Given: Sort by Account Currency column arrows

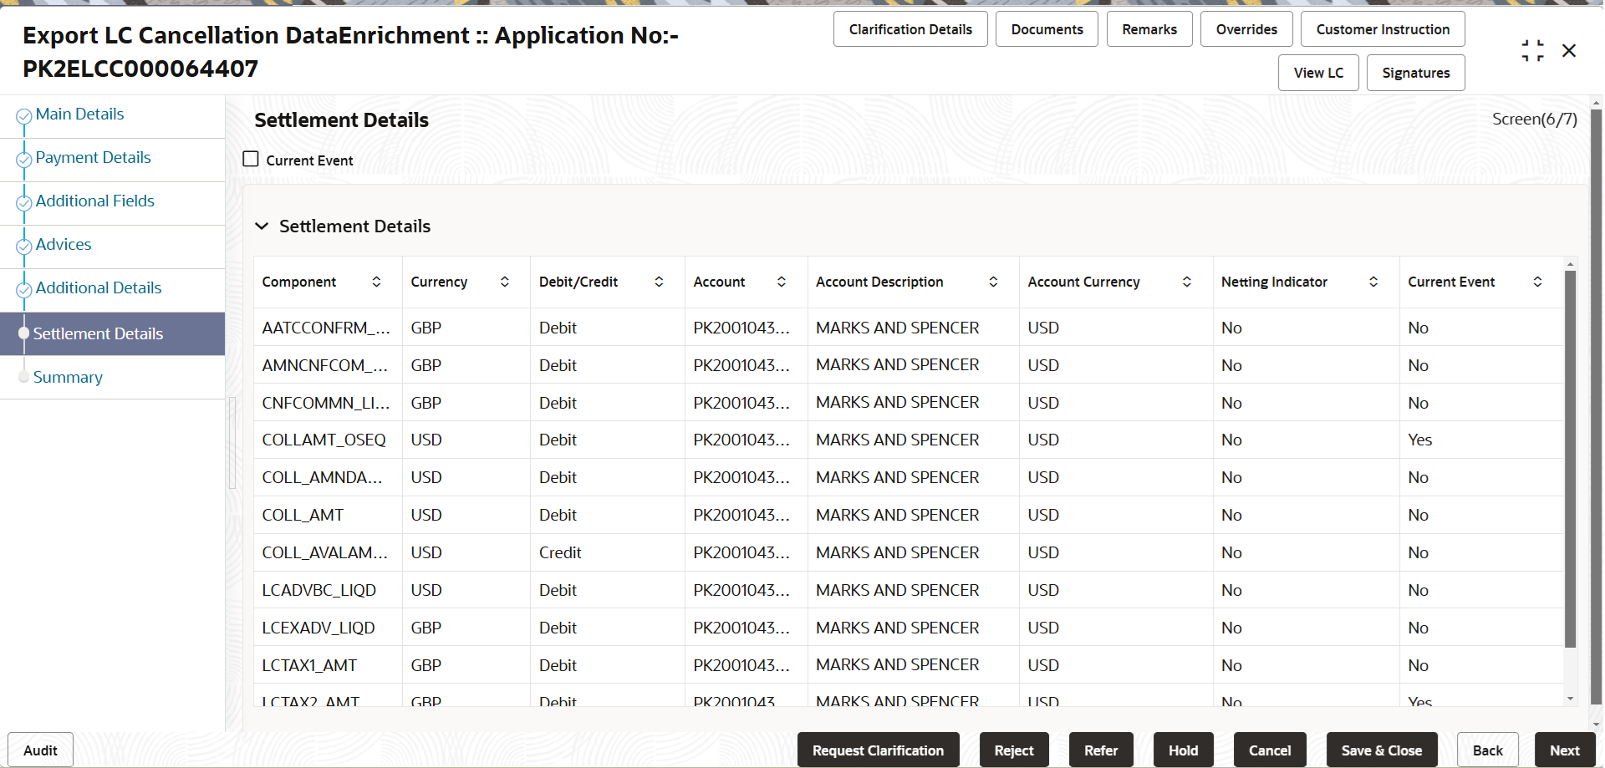Looking at the screenshot, I should pos(1186,282).
